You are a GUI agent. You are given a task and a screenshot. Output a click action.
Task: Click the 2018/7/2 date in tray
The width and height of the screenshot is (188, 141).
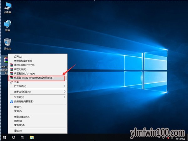pyautogui.click(x=180, y=139)
